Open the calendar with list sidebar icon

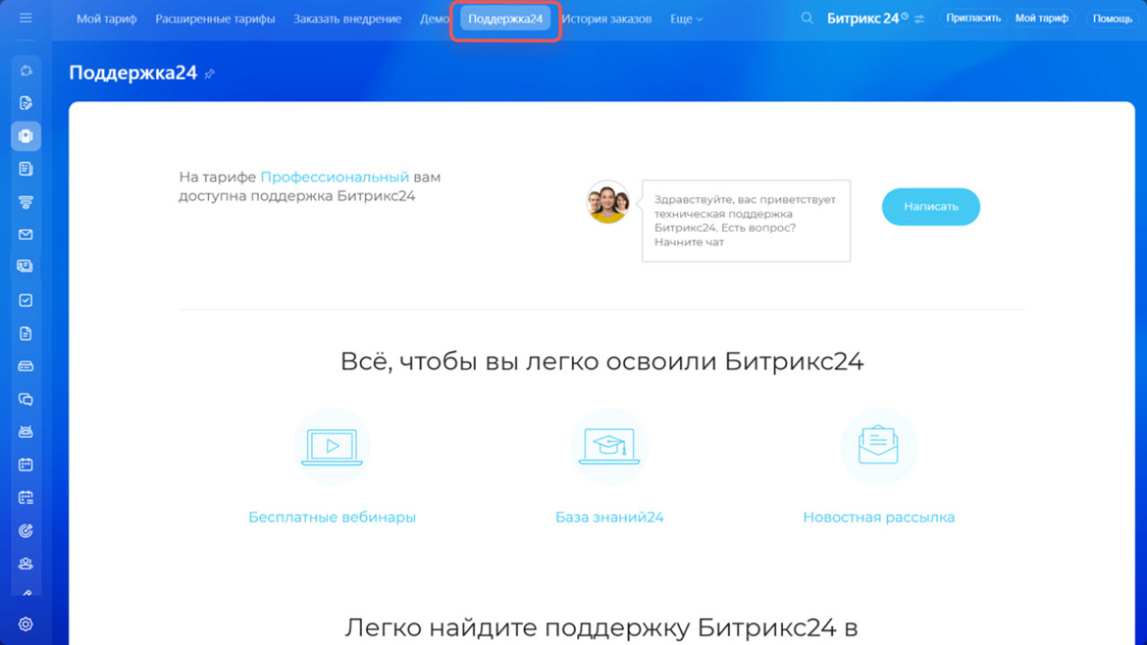coord(26,497)
